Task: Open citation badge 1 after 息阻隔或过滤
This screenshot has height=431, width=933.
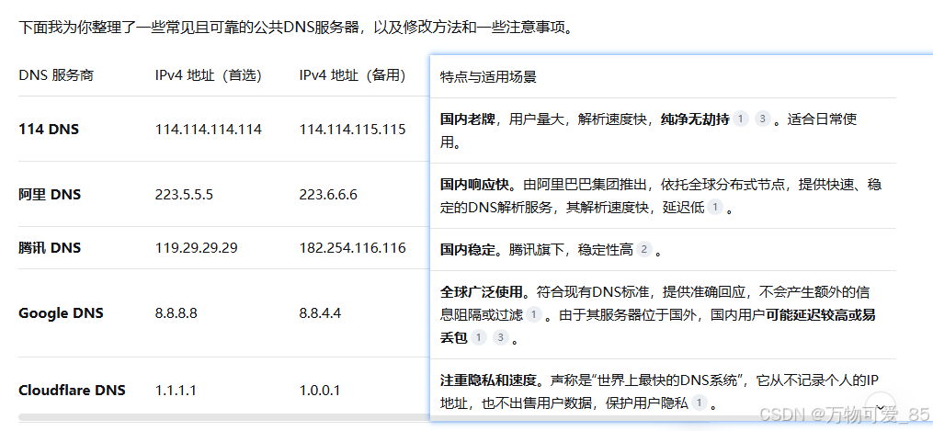Action: click(534, 314)
